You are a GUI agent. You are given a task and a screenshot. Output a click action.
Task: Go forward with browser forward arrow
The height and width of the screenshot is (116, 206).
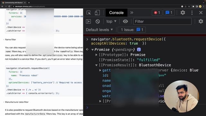(x=6, y=6)
